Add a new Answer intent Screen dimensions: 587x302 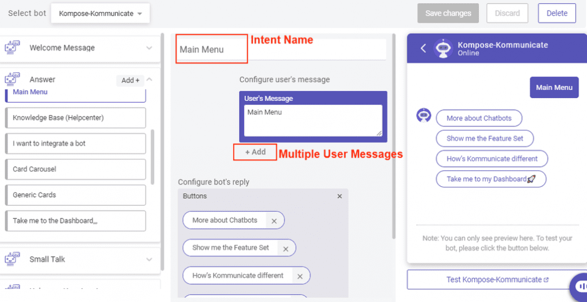click(x=130, y=80)
